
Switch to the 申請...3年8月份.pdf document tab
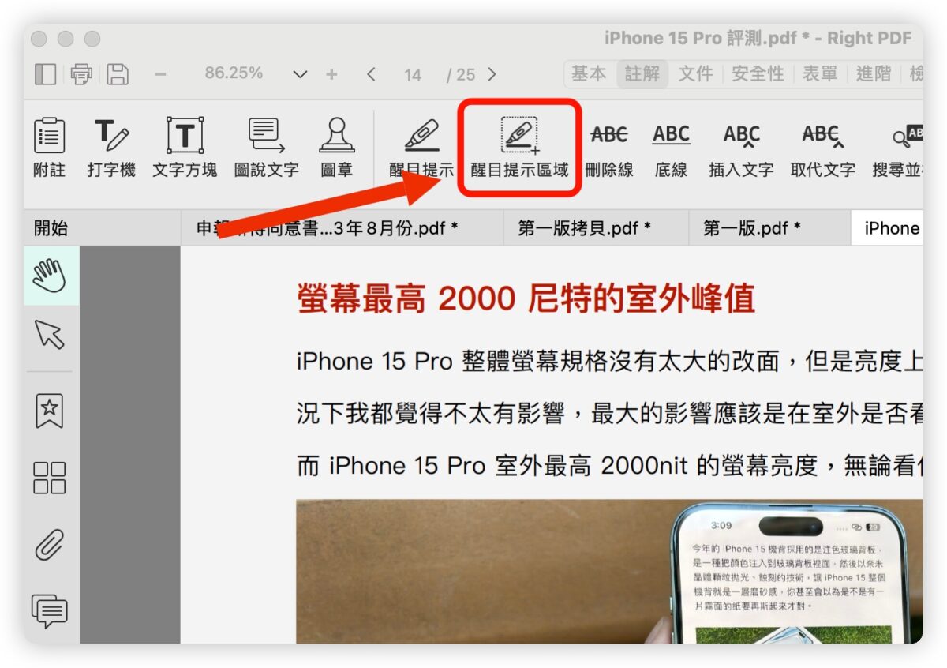tap(342, 228)
